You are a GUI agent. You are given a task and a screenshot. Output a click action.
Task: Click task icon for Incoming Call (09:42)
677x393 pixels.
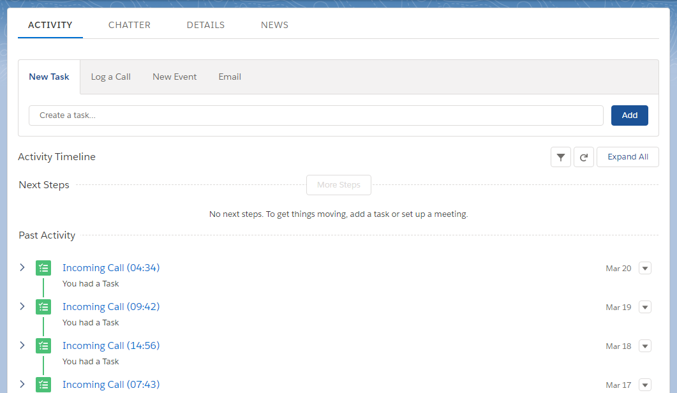pos(43,307)
